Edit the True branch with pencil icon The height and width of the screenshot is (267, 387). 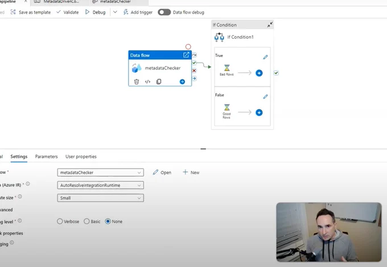[265, 57]
